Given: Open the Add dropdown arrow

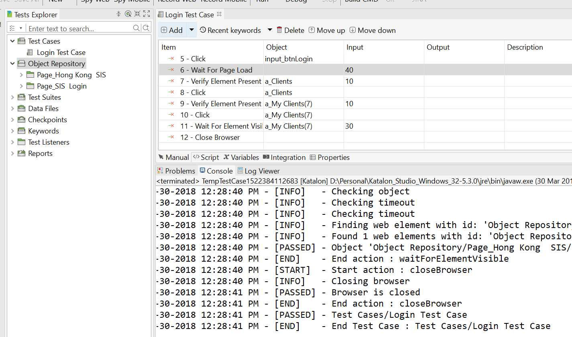Looking at the screenshot, I should click(x=191, y=30).
